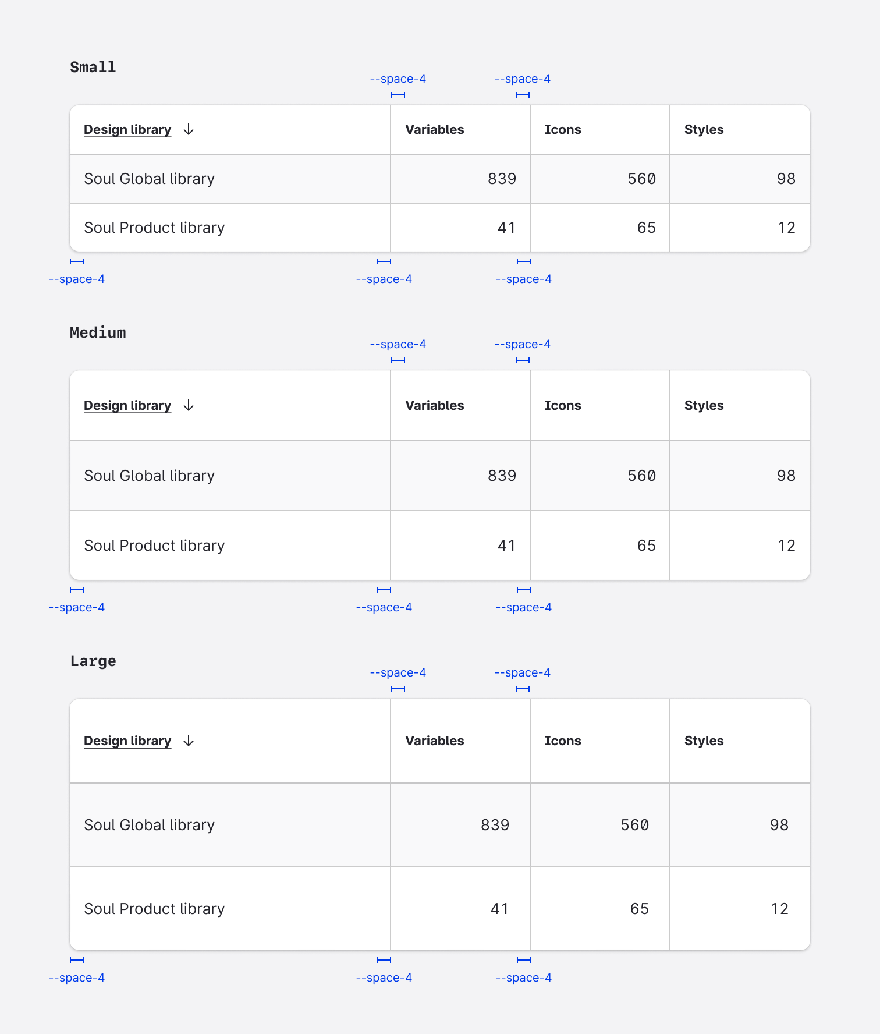Click the 65 Icons cell in Small table
Image resolution: width=880 pixels, height=1034 pixels.
(x=646, y=228)
